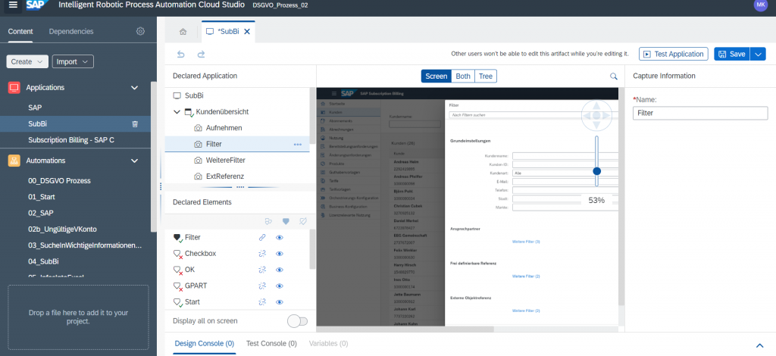Toggle Display all on screen switch
Screen dimensions: 776x356
pos(297,321)
